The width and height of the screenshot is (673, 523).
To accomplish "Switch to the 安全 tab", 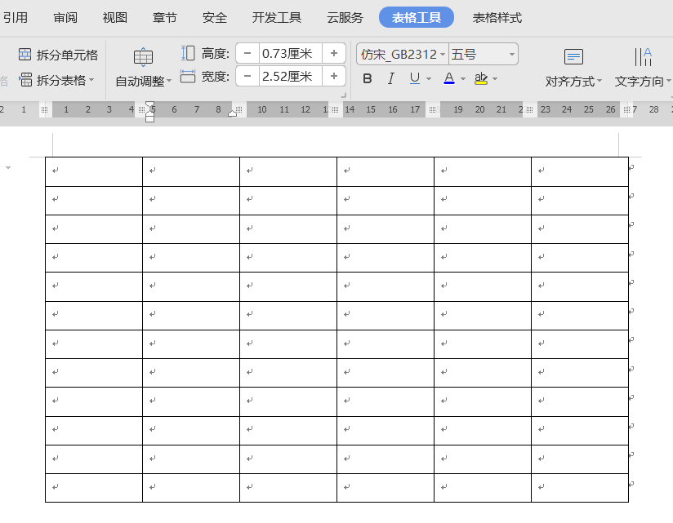I will tap(215, 18).
